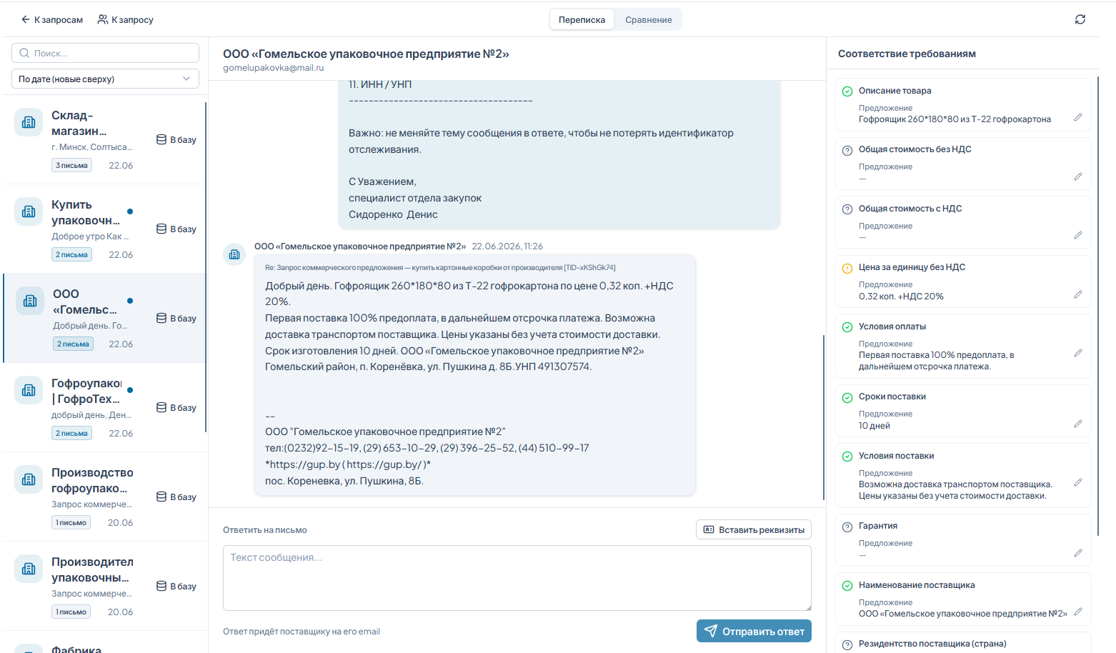Click question icon of 'Резидентство поставщика (страна)'
Image resolution: width=1116 pixels, height=653 pixels.
847,644
